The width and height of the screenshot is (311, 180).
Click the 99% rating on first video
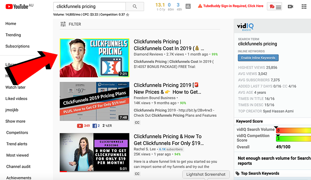(x=215, y=54)
